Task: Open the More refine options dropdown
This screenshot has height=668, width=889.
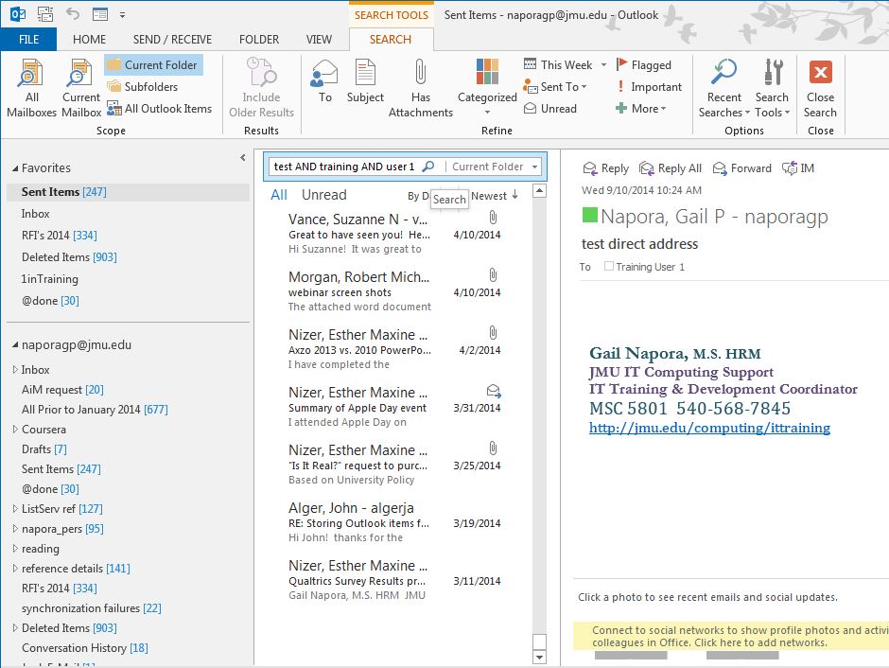Action: tap(640, 108)
